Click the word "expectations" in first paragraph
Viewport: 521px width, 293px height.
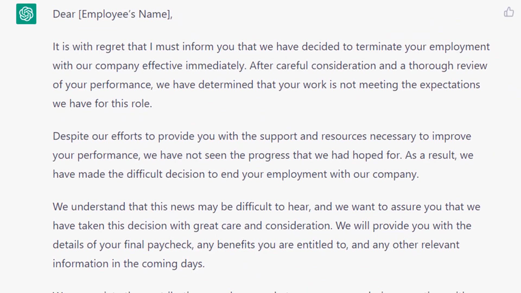tap(450, 85)
